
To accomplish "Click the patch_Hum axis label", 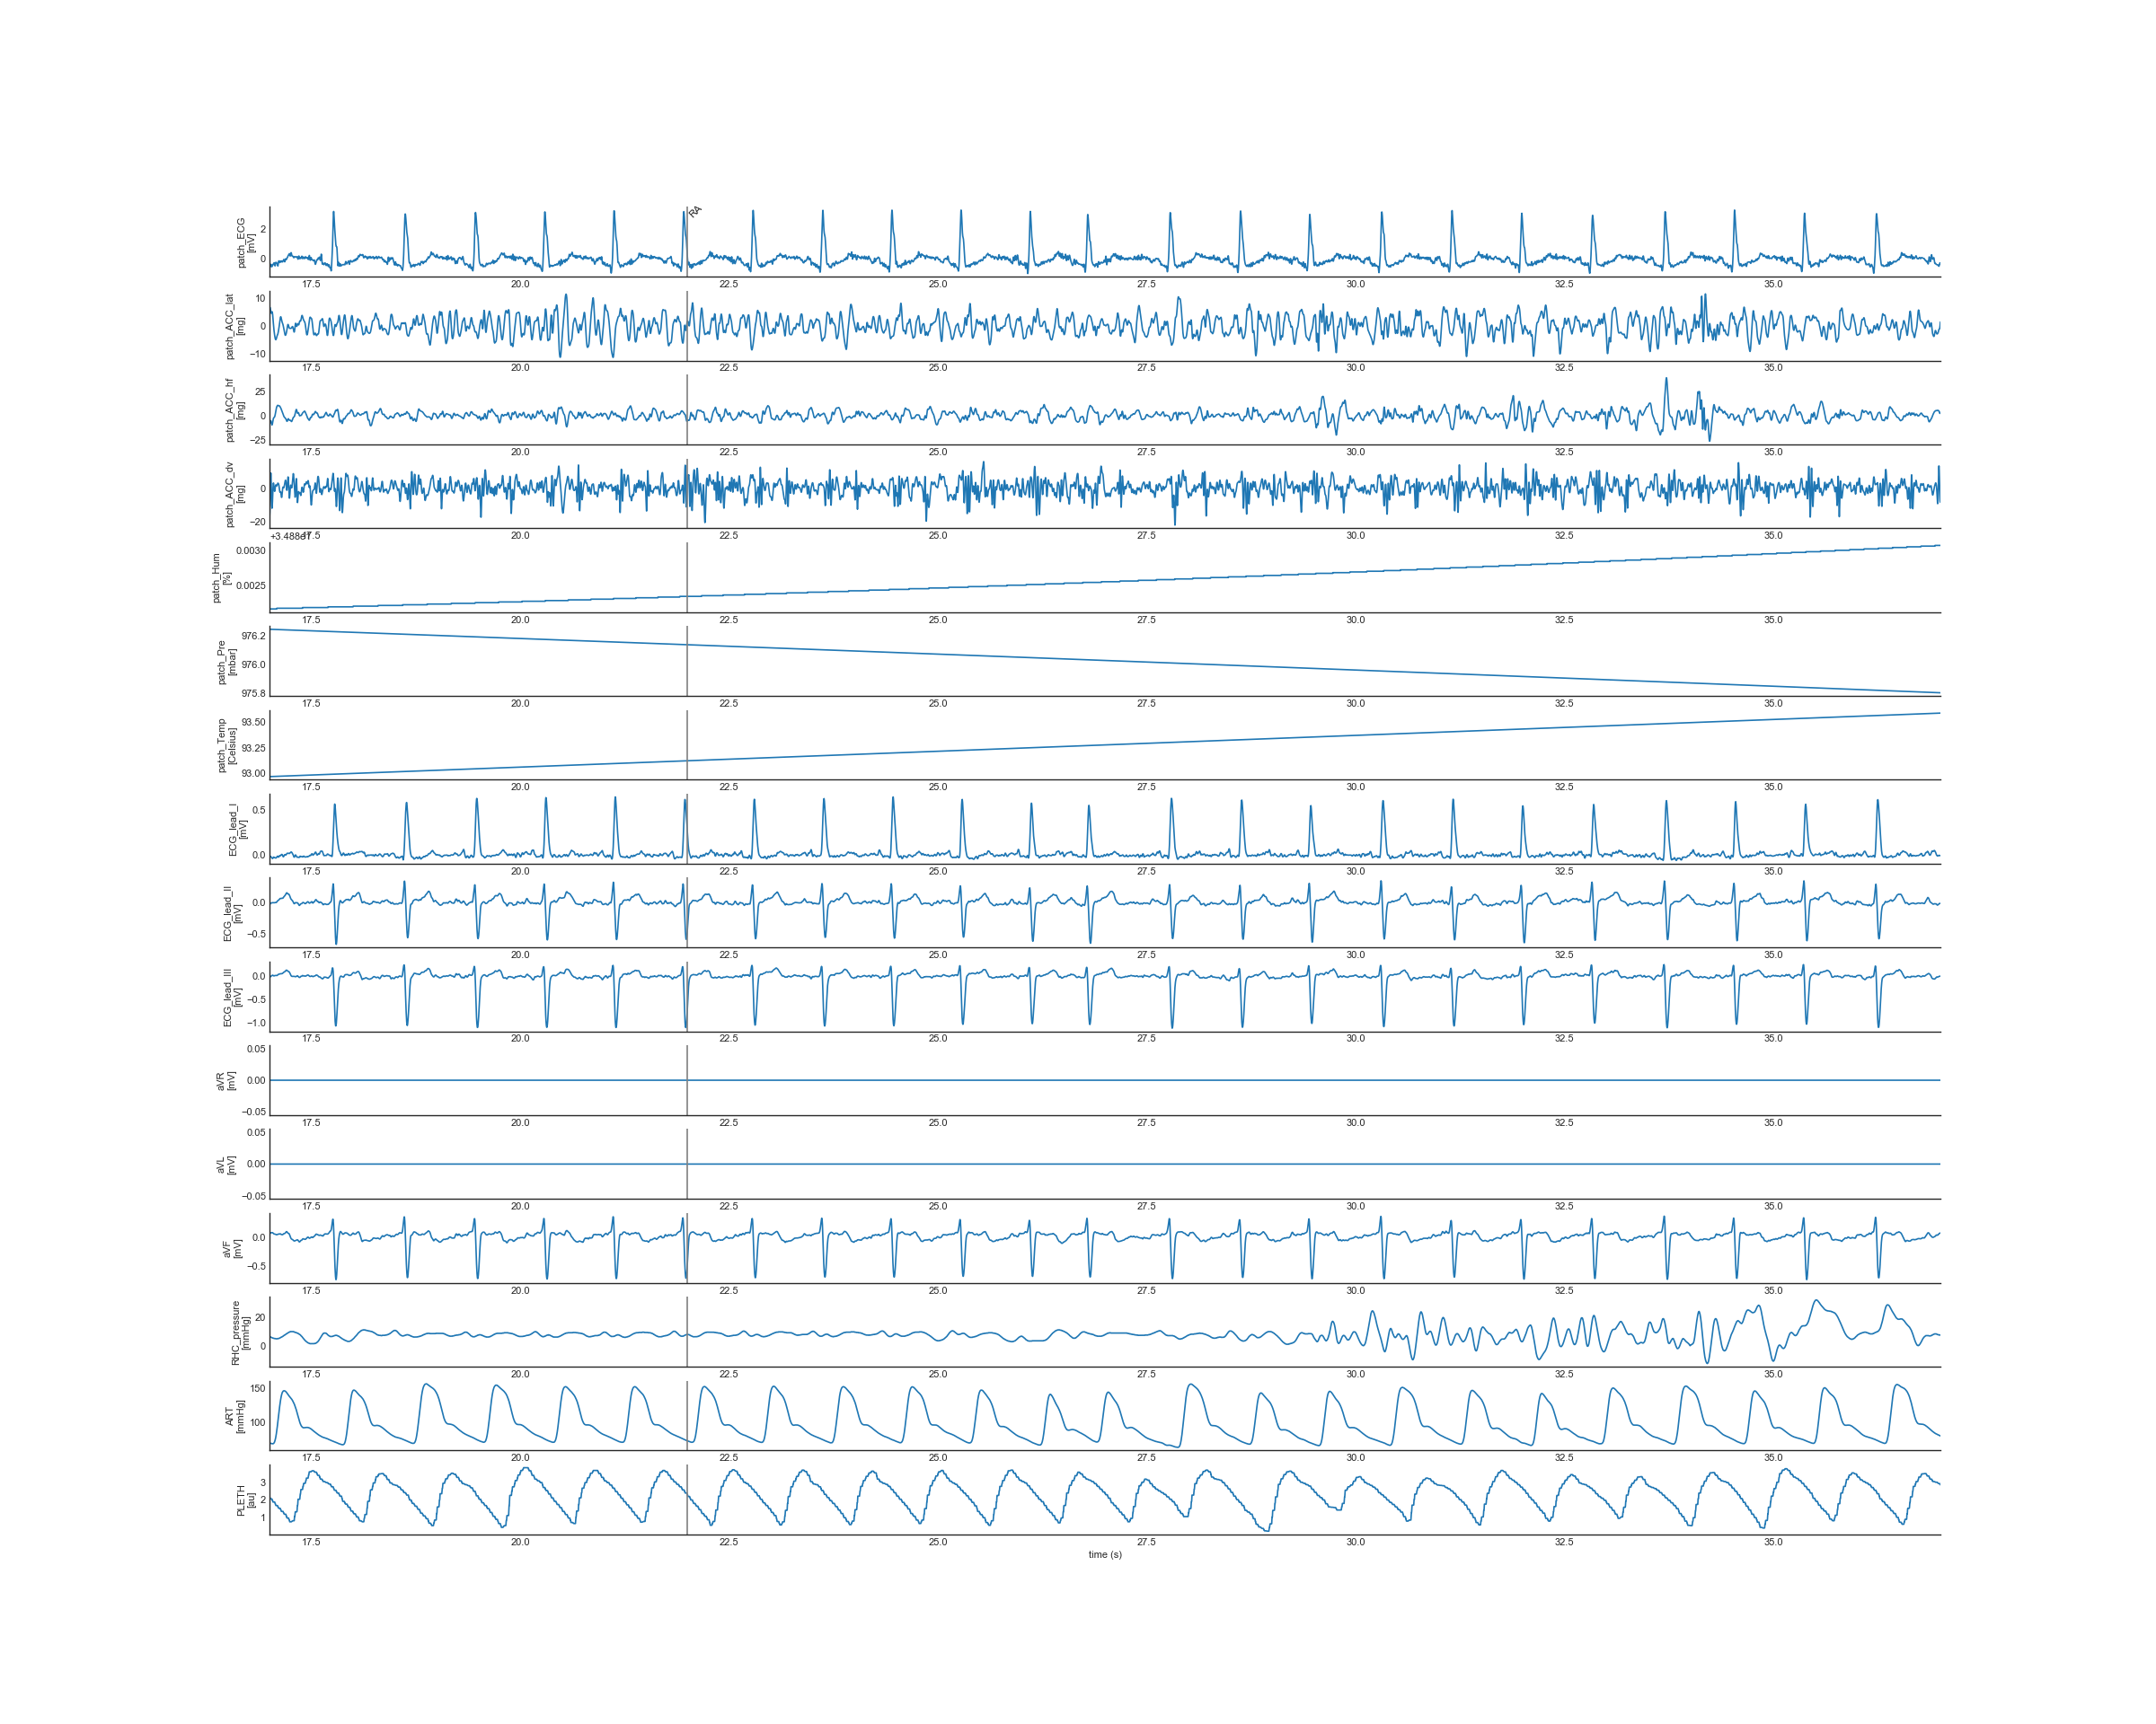I will tap(220, 577).
